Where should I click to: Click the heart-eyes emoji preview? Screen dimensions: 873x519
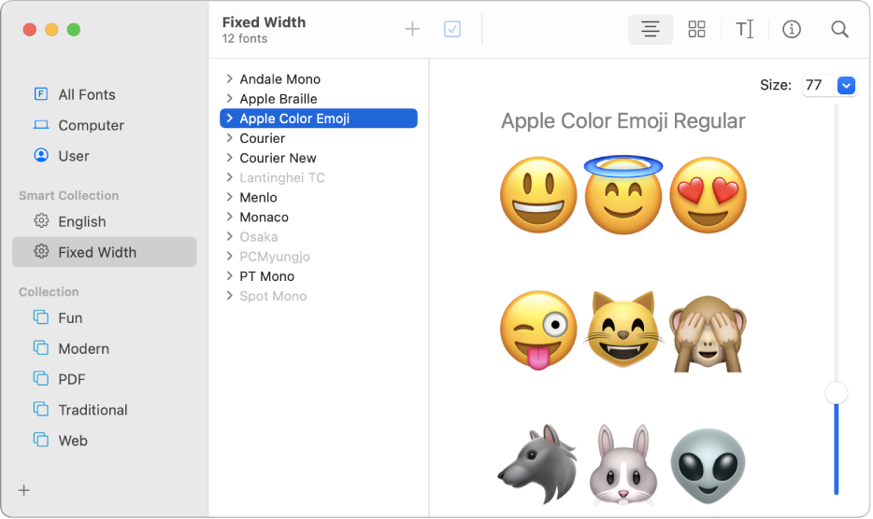click(x=708, y=195)
